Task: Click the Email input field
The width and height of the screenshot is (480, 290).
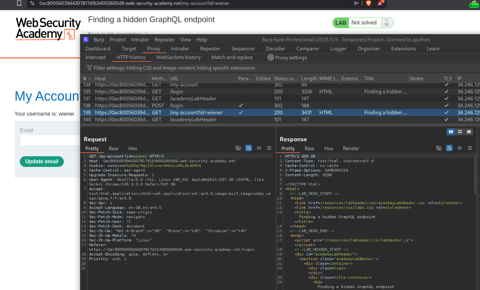Action: coord(50,140)
